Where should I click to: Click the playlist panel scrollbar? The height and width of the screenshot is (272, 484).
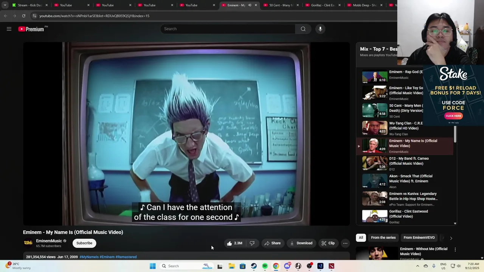pos(455,134)
